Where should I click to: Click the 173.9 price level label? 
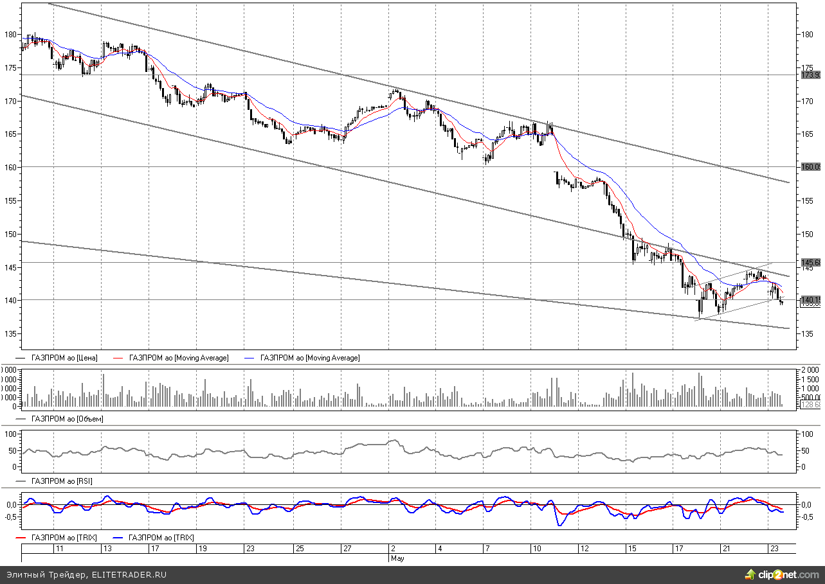[811, 75]
